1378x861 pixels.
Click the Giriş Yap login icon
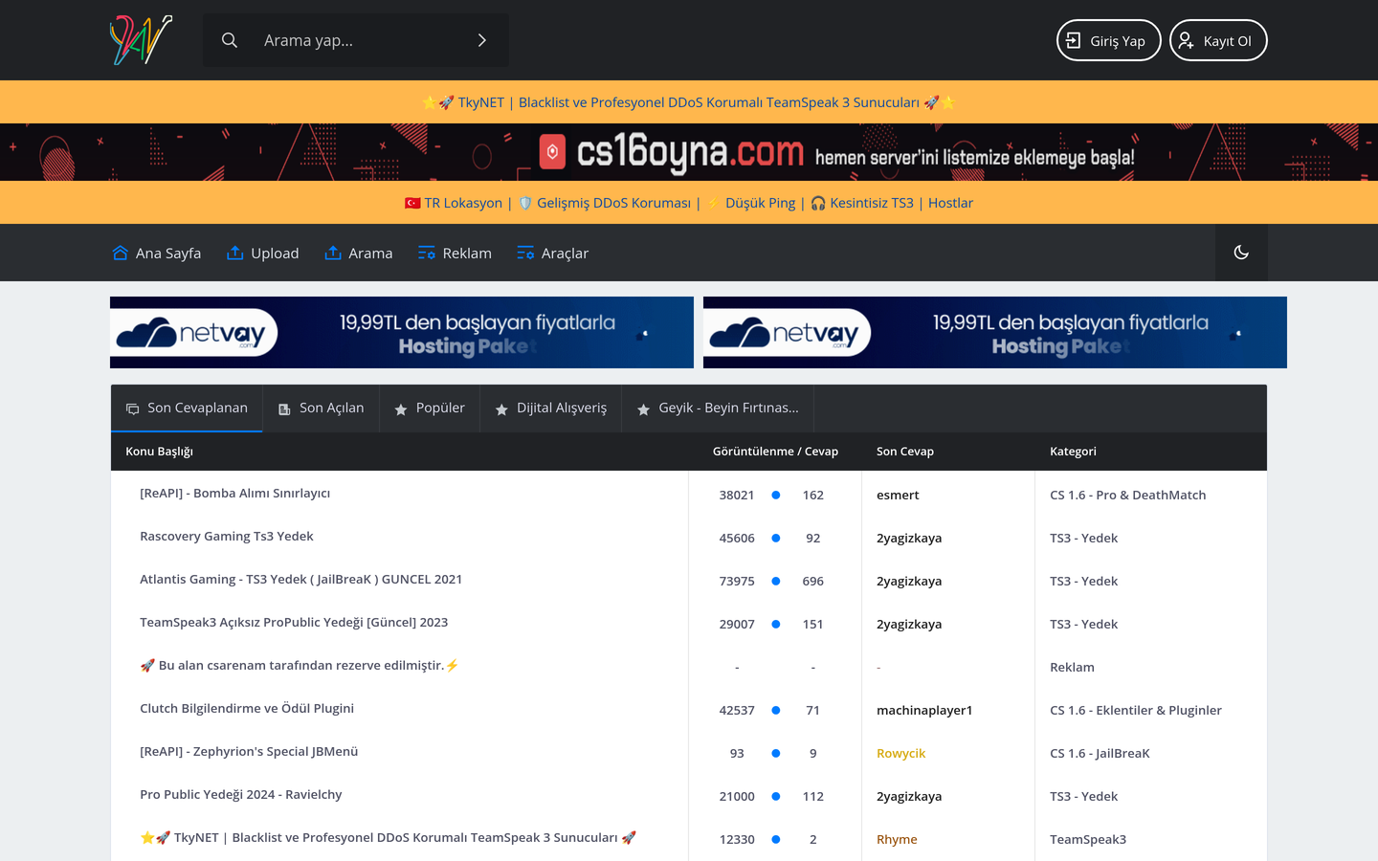pos(1074,40)
